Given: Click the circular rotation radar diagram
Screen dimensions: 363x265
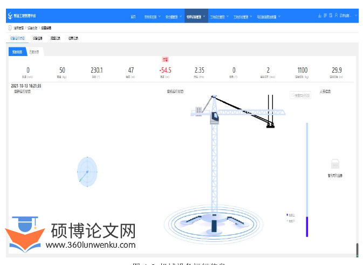Looking at the screenshot, I should coord(87,172).
